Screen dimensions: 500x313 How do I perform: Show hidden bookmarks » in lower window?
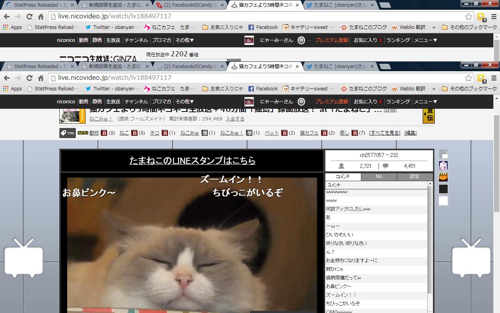[434, 89]
